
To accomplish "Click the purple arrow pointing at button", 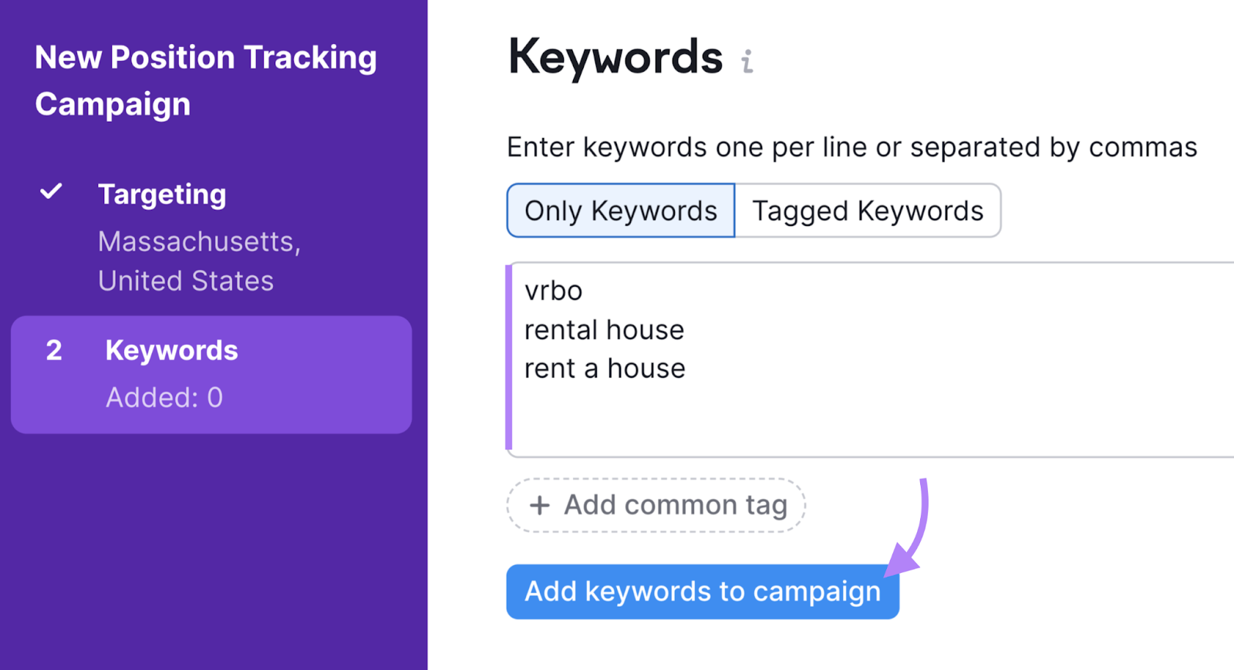I will pos(913,532).
